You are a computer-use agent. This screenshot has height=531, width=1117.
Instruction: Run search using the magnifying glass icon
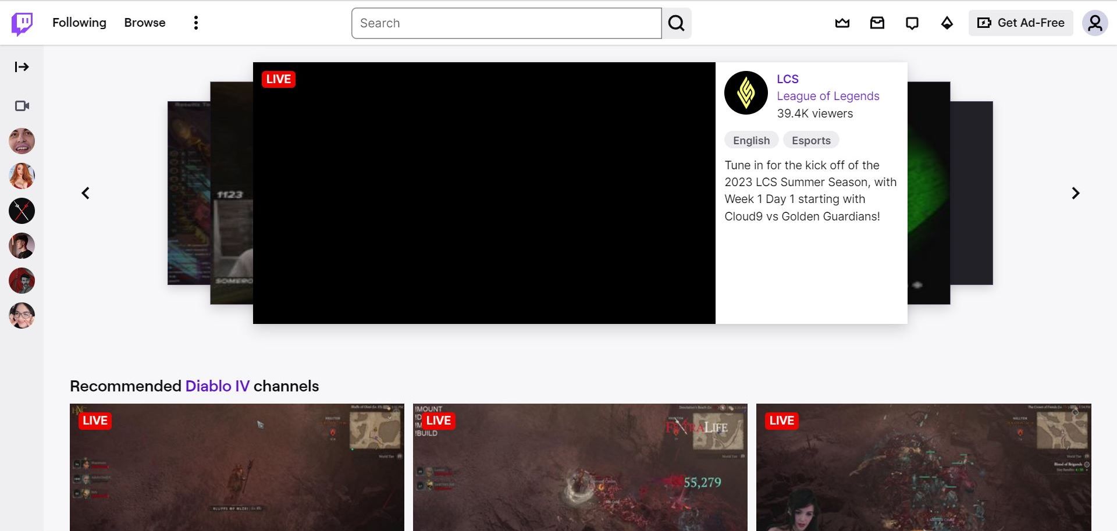point(676,23)
